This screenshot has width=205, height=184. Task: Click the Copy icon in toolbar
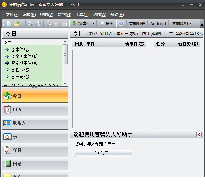(56, 24)
